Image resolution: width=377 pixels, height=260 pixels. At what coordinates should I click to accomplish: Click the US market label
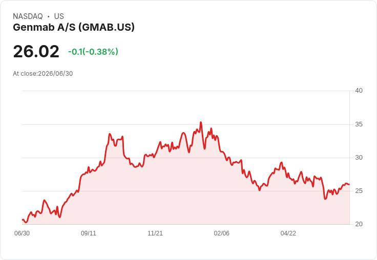[59, 16]
